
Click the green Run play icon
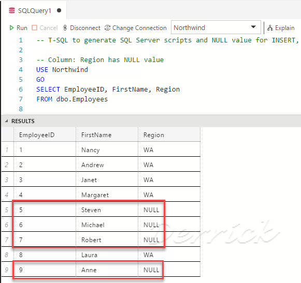pos(11,28)
